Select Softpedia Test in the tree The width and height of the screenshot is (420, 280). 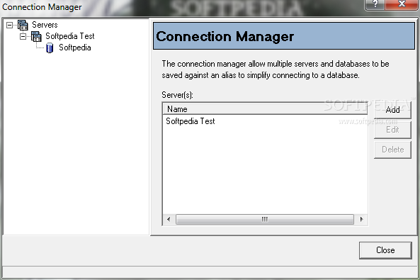tap(70, 36)
